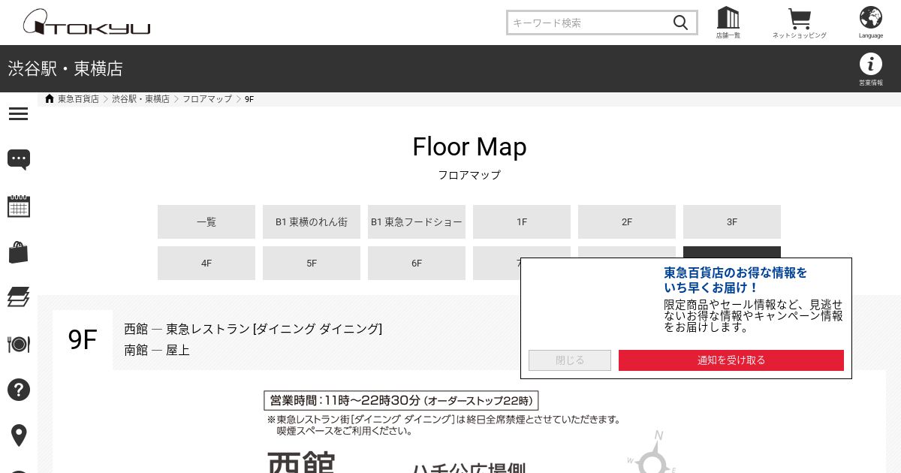The height and width of the screenshot is (473, 901).
Task: Open the calendar sidebar icon
Action: 19,206
